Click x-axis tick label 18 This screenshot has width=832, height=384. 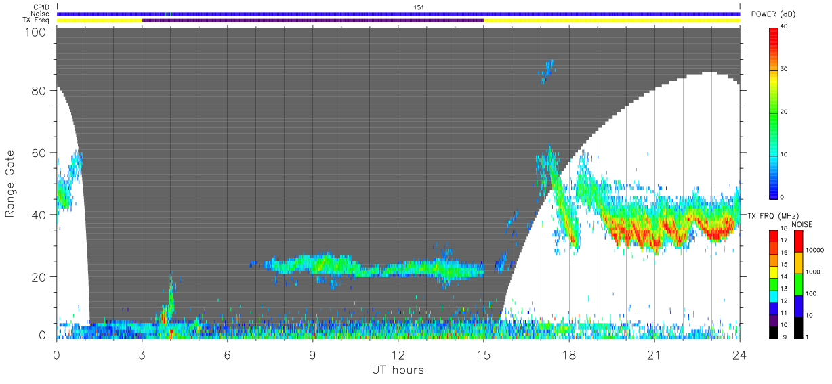tap(569, 354)
